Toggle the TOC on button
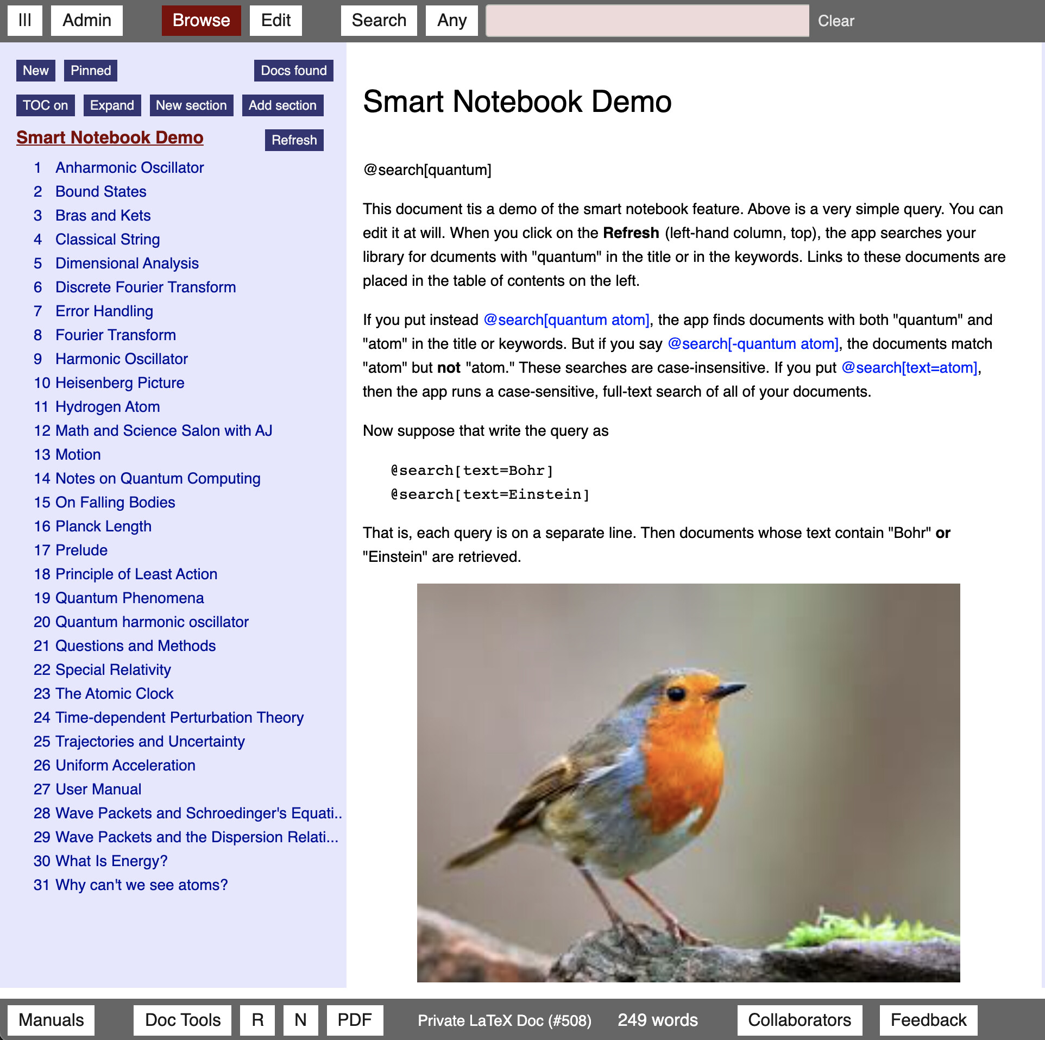 coord(45,105)
